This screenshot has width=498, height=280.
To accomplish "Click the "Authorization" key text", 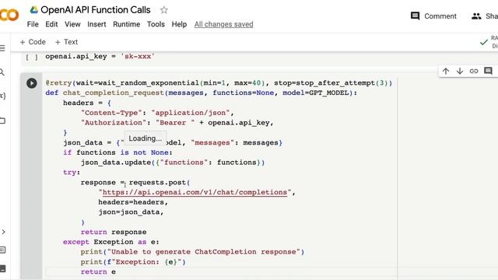I will pyautogui.click(x=114, y=123).
